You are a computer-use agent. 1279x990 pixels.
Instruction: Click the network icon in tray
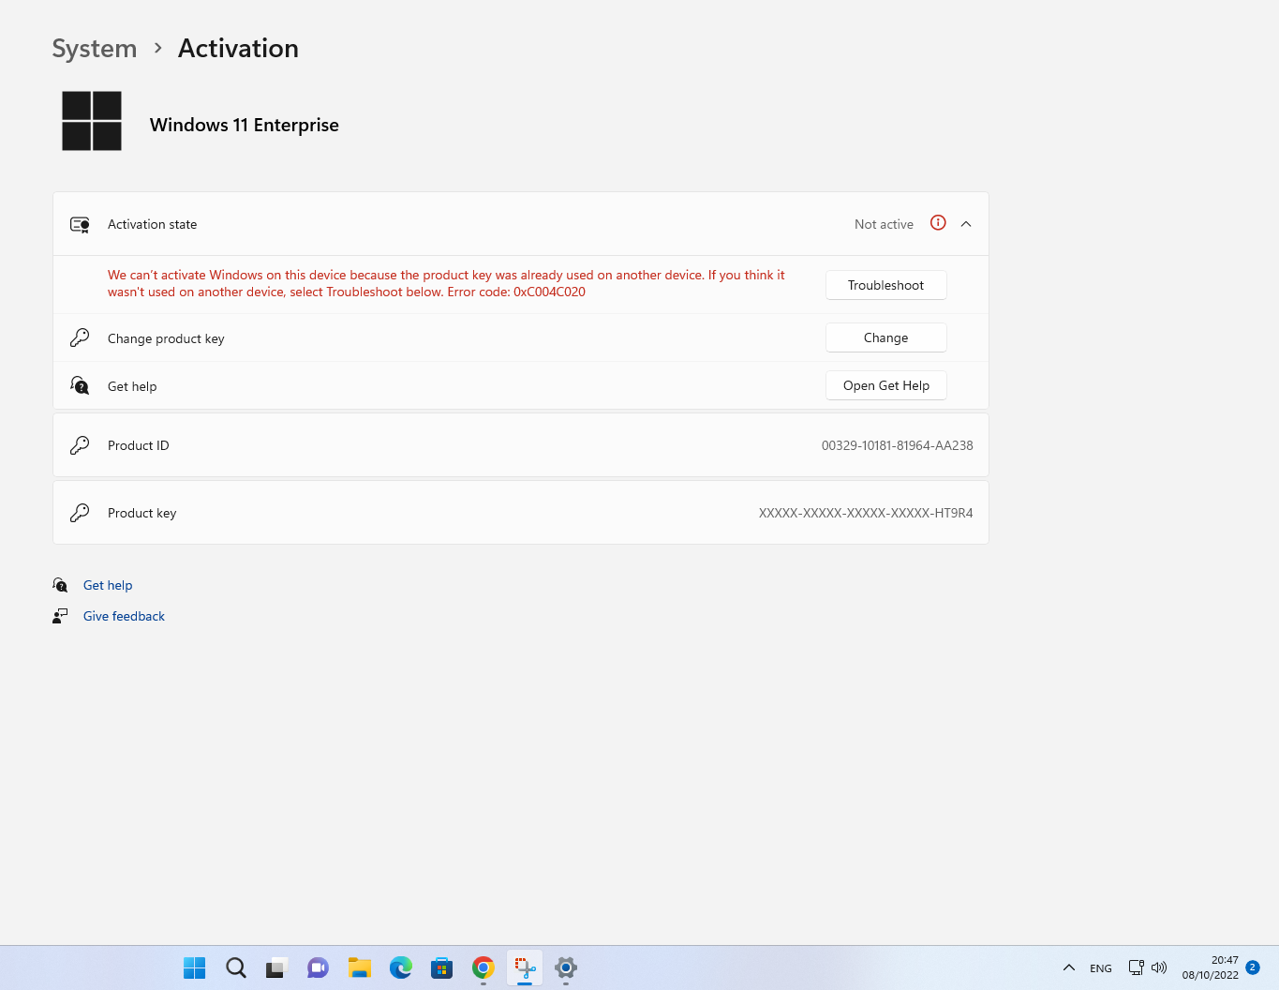(x=1136, y=967)
